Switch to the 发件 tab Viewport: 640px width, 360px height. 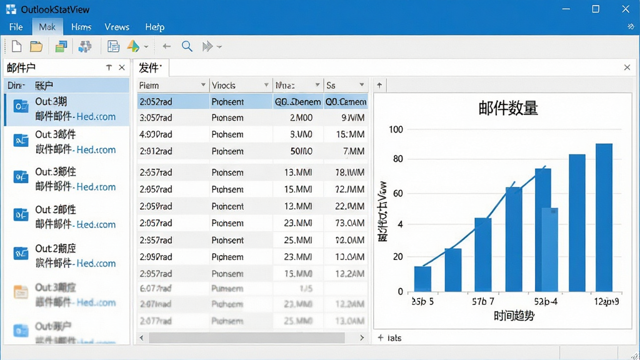click(x=151, y=67)
